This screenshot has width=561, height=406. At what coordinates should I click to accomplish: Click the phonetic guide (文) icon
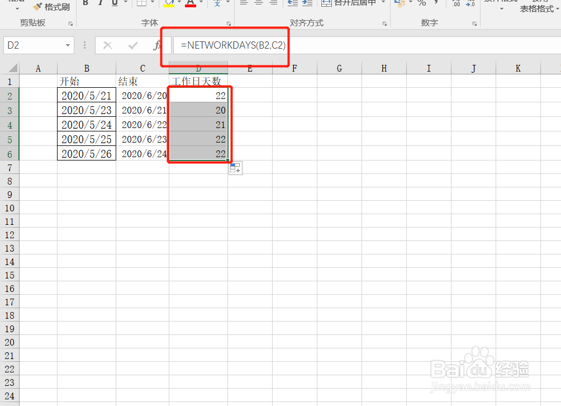217,3
